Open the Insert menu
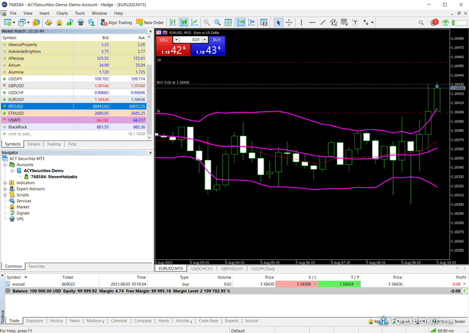Viewport: 469px width, 333px height. tap(45, 13)
